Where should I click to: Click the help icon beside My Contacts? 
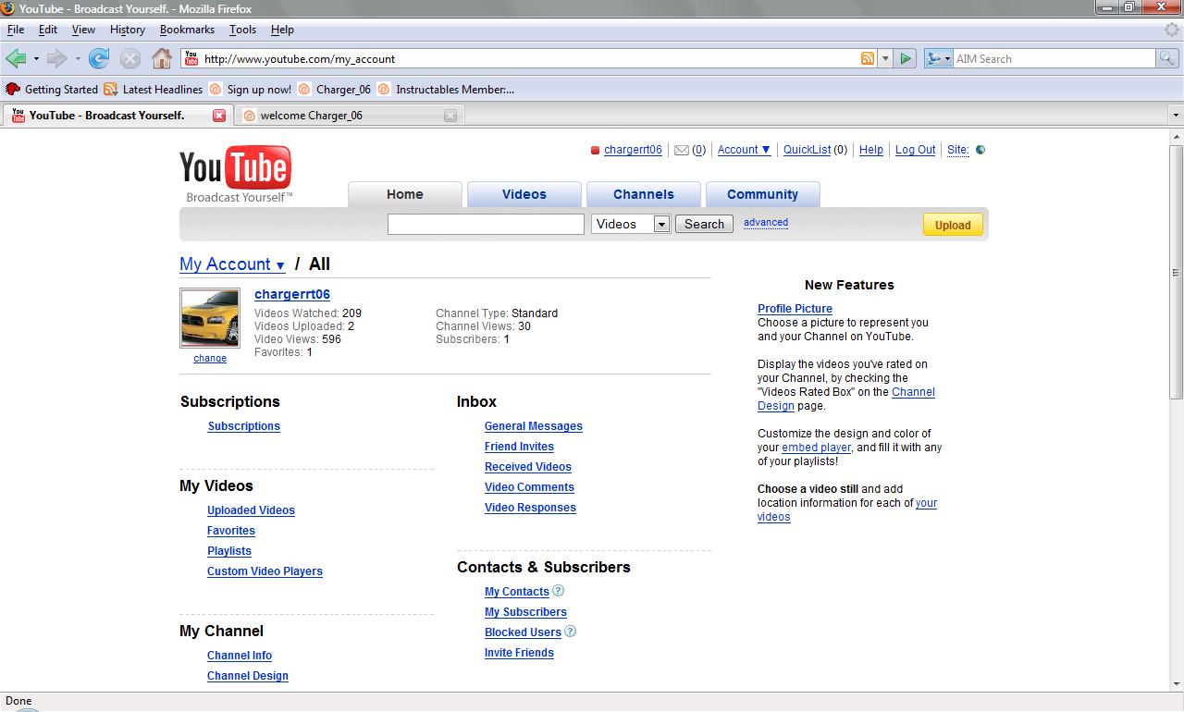558,591
